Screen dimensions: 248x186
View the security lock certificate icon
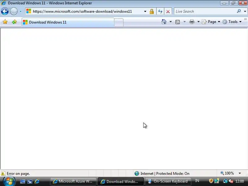(152, 11)
